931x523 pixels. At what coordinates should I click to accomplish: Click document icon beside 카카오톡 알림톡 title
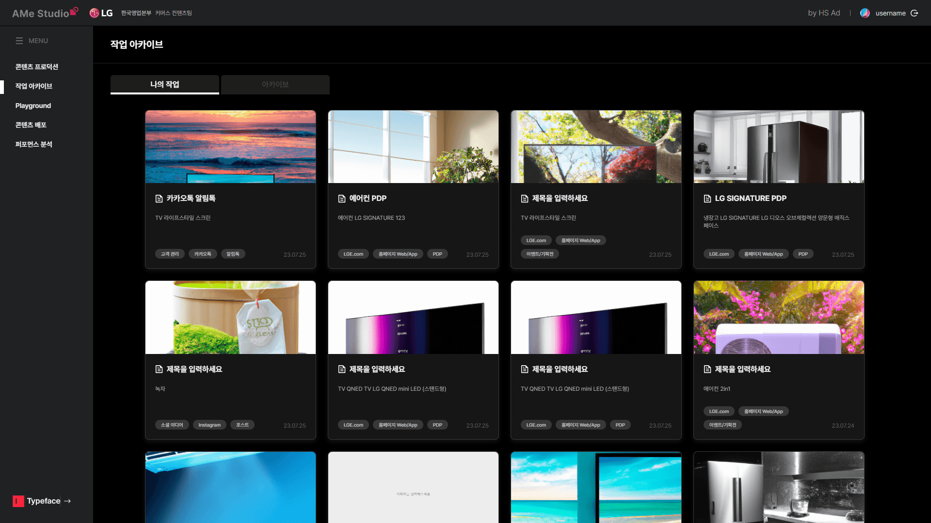159,199
